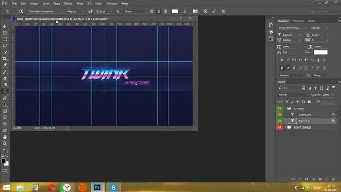Click the text color swatch in options bar
The width and height of the screenshot is (341, 192).
(175, 11)
